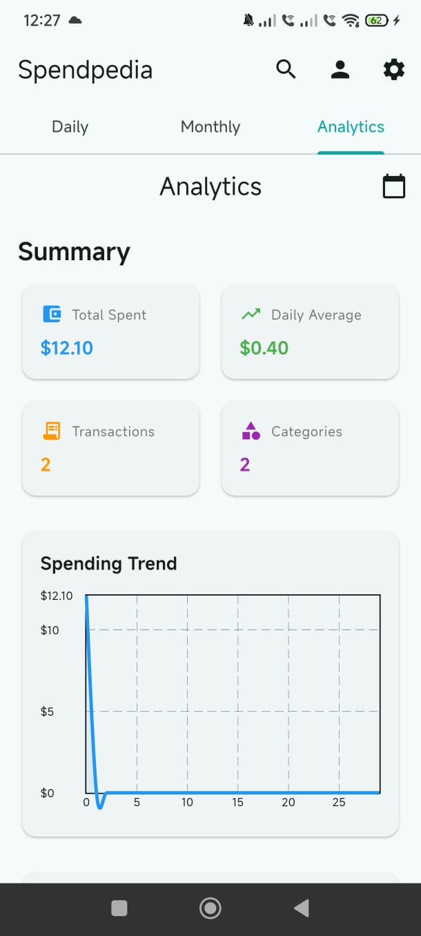Select the Analytics tab

pyautogui.click(x=351, y=127)
